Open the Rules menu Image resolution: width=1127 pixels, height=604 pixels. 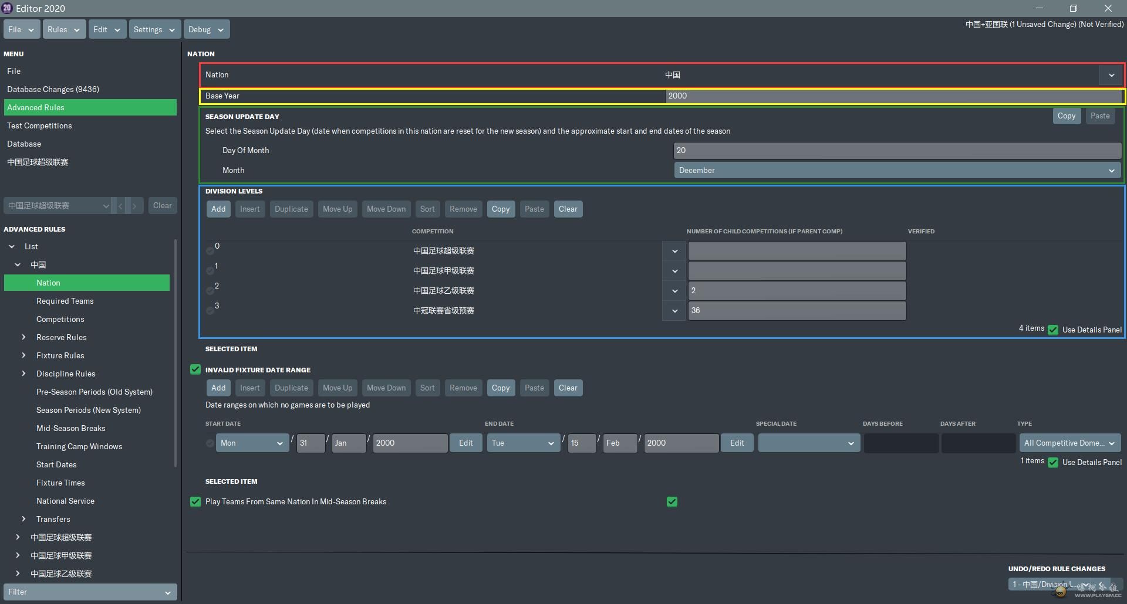click(64, 29)
